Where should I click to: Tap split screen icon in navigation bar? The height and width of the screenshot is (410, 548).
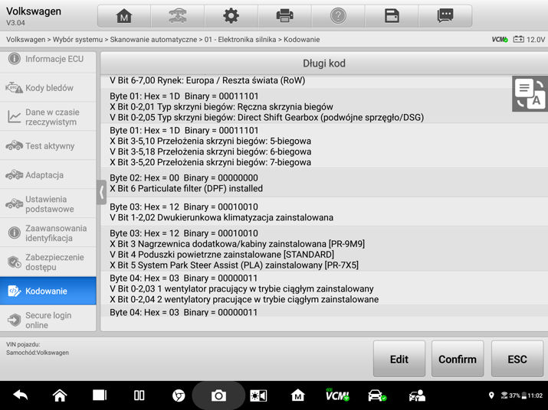pyautogui.click(x=139, y=395)
